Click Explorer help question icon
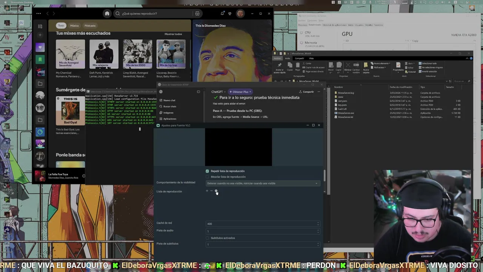Image resolution: width=483 pixels, height=272 pixels. (471, 58)
